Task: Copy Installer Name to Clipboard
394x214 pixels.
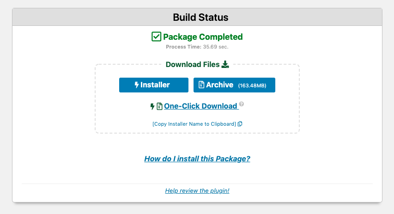Action: pos(194,124)
